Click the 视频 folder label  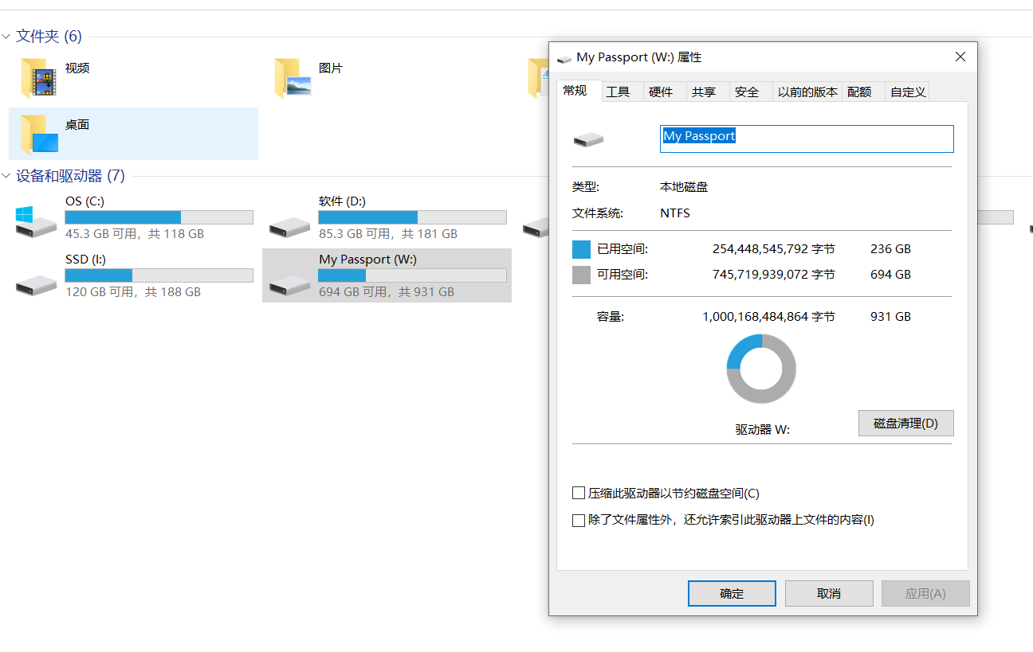(77, 68)
